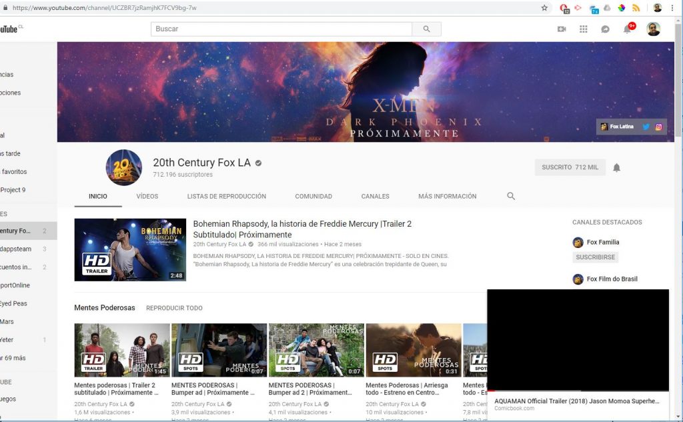Focus the browser address bar URL

coord(105,8)
